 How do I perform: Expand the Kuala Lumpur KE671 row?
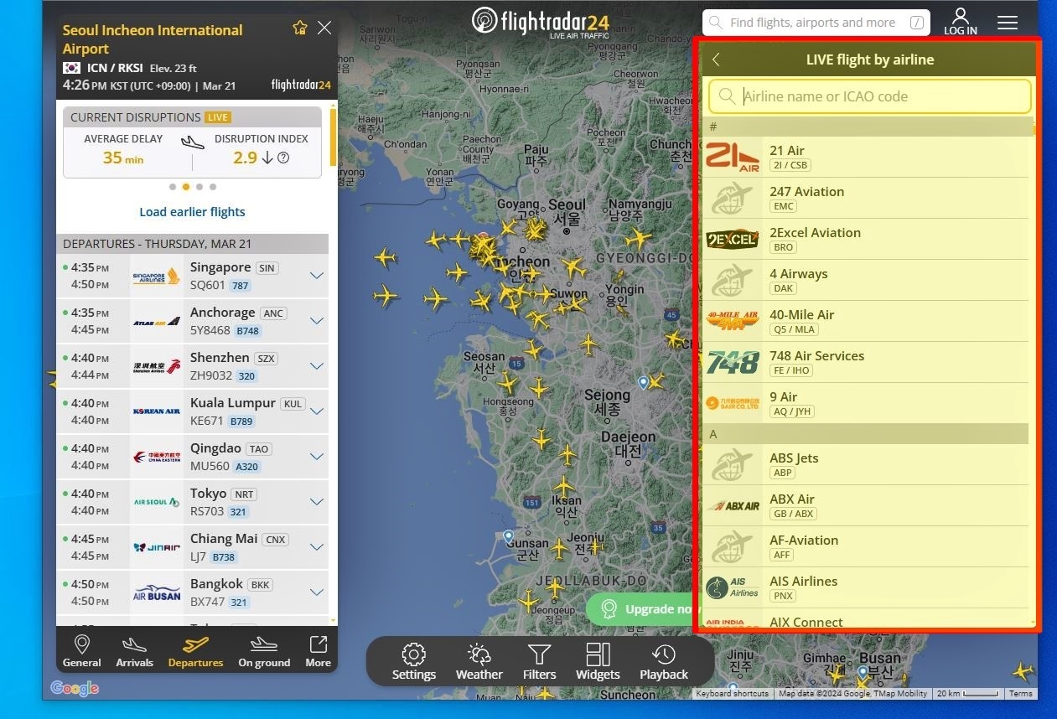[x=317, y=411]
